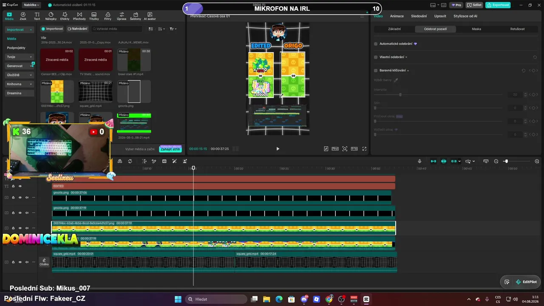This screenshot has height=306, width=544.
Task: Click the Sdílet share button
Action: 474,5
